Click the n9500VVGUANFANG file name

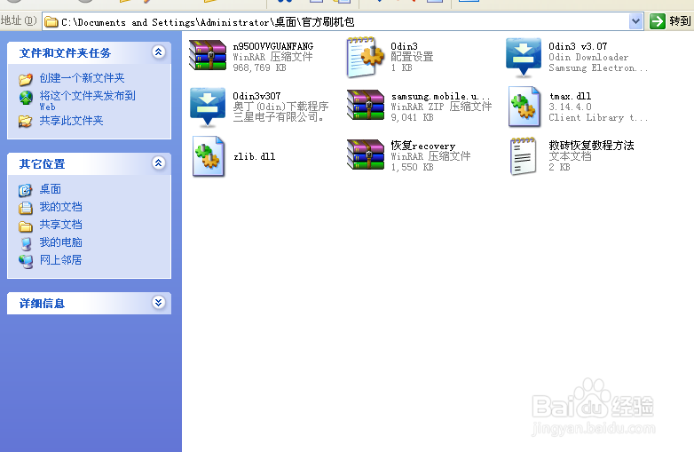point(273,46)
